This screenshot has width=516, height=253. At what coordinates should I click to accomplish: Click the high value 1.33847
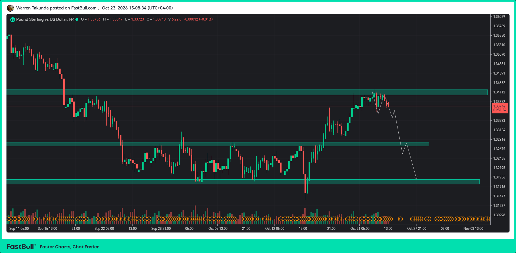pyautogui.click(x=116, y=19)
